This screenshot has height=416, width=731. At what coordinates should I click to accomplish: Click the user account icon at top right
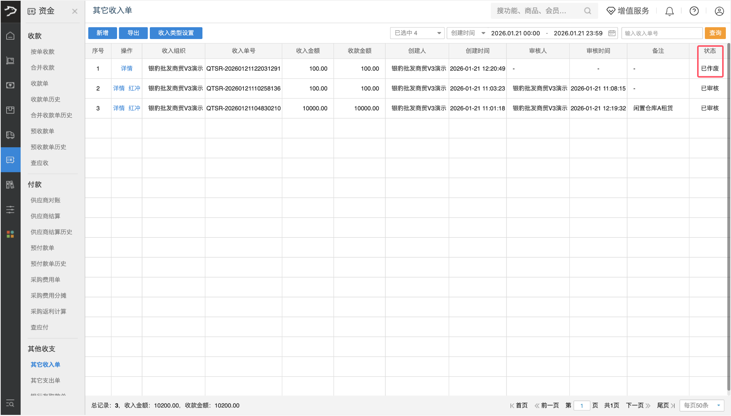pos(719,11)
